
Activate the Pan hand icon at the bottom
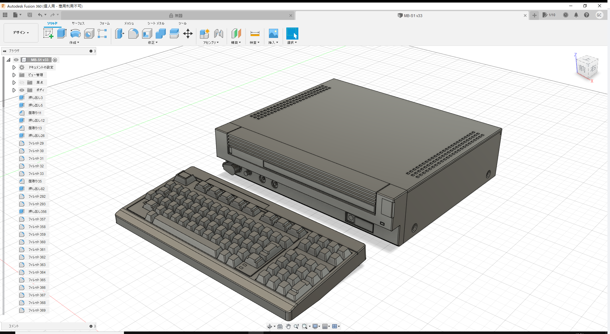tap(288, 326)
